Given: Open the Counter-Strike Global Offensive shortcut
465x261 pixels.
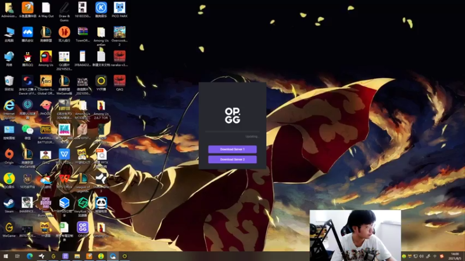Looking at the screenshot, I should pos(46,85).
